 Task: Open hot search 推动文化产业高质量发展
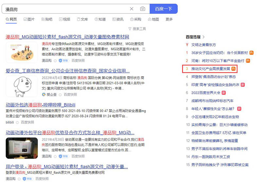pyautogui.click(x=211, y=69)
